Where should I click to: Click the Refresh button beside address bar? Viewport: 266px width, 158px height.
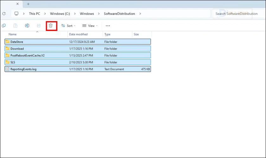[x=4, y=14]
